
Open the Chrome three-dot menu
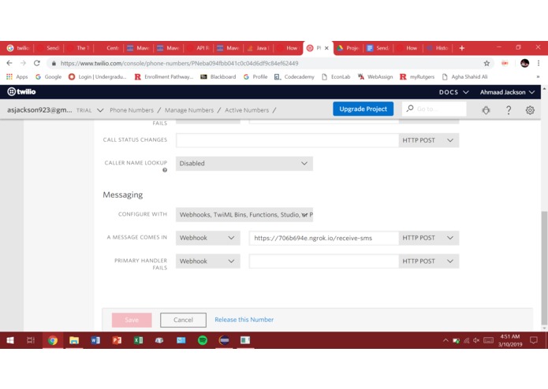[539, 63]
